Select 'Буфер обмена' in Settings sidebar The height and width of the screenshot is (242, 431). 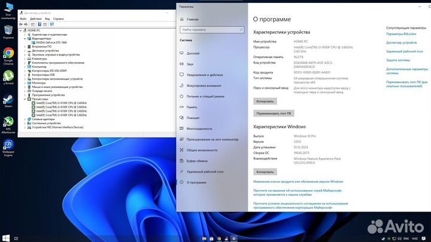[x=197, y=161]
